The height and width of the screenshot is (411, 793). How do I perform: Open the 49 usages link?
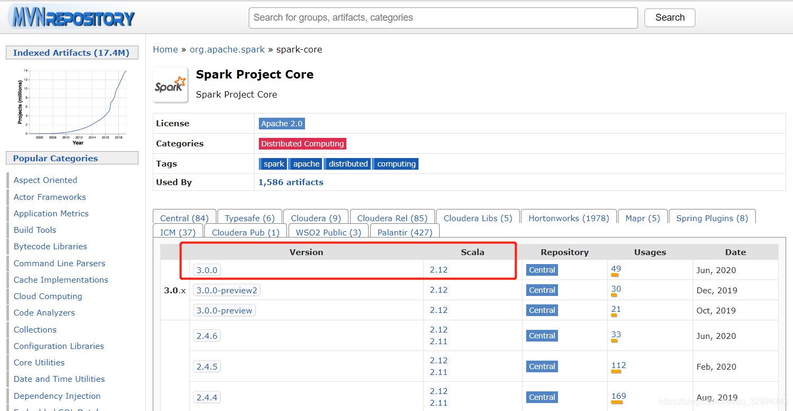pyautogui.click(x=616, y=269)
